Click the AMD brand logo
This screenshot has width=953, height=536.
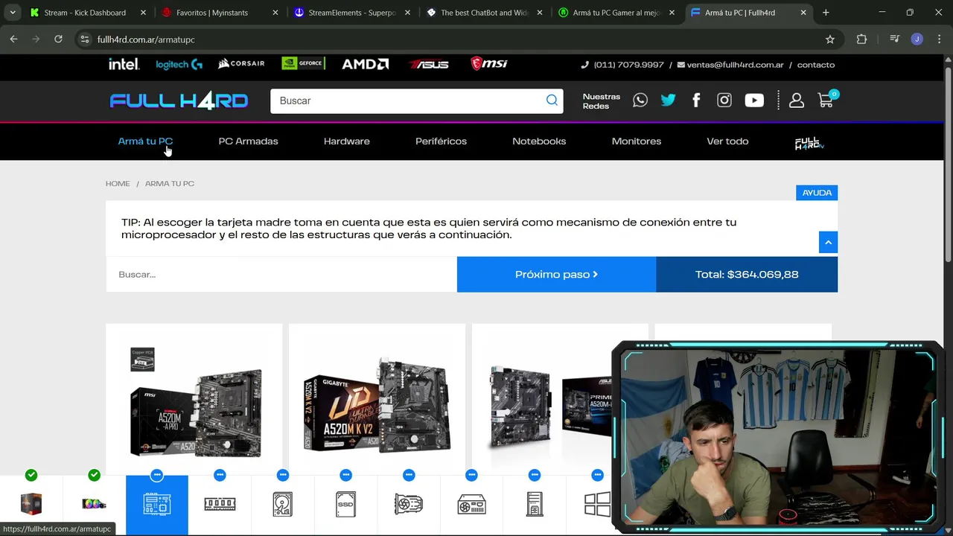[365, 64]
